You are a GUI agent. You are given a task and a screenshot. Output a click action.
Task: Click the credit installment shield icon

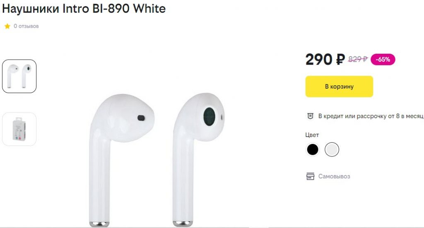tap(310, 116)
